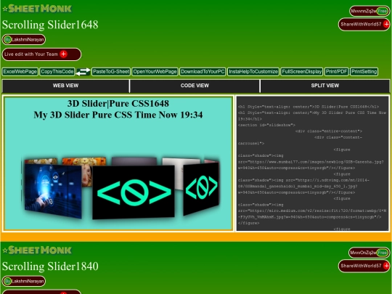Click the PasteToG-Sheet button
Viewport: 392px width, 294px height.
(x=111, y=72)
